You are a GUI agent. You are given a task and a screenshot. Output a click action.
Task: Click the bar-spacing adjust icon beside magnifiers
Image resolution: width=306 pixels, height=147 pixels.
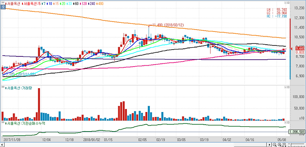coord(284,145)
